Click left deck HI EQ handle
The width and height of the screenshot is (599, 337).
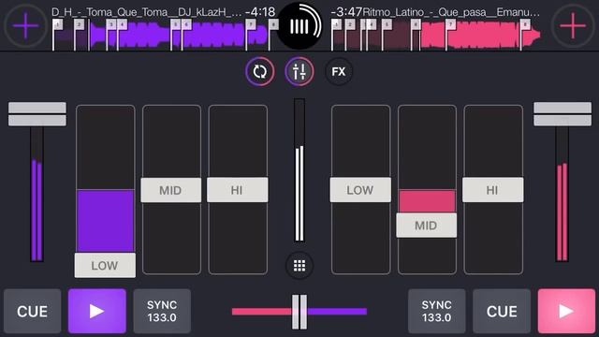pos(237,190)
